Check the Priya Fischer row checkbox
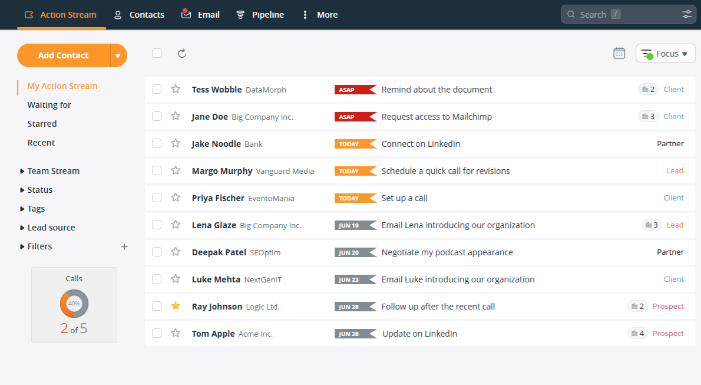Viewport: 701px width, 385px height. 157,198
